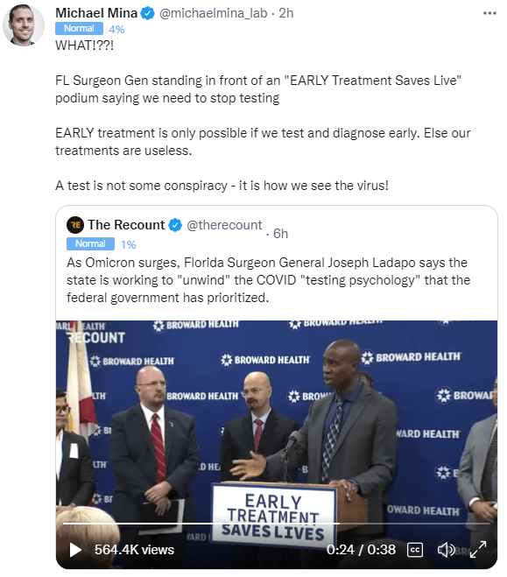
Task: Toggle closed captions on the video
Action: tap(415, 550)
